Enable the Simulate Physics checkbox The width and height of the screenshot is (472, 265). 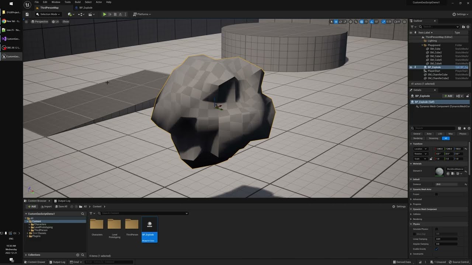click(x=437, y=229)
